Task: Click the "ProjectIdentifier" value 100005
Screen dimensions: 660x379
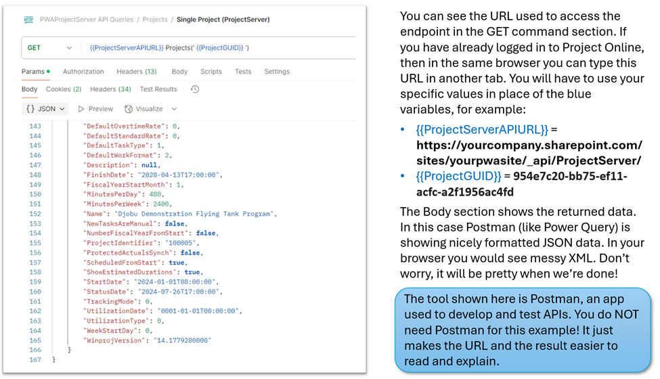Action: [x=180, y=243]
